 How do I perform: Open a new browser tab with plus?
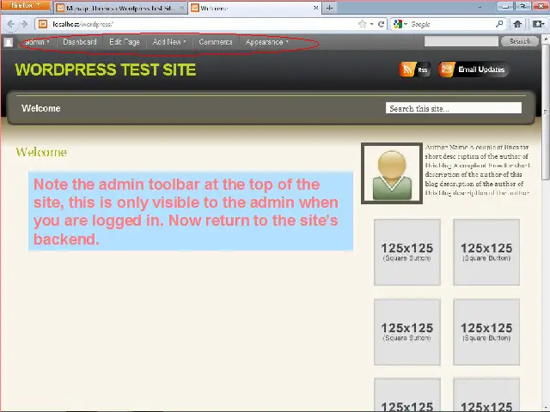click(x=329, y=8)
